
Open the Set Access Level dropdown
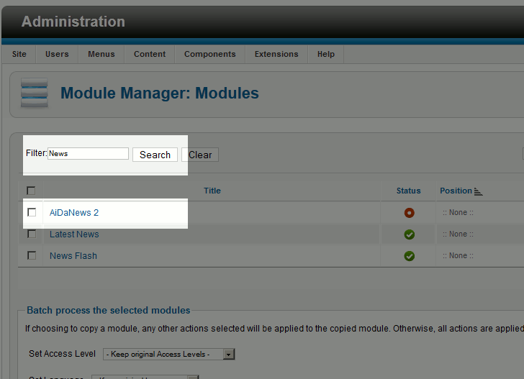tap(169, 355)
